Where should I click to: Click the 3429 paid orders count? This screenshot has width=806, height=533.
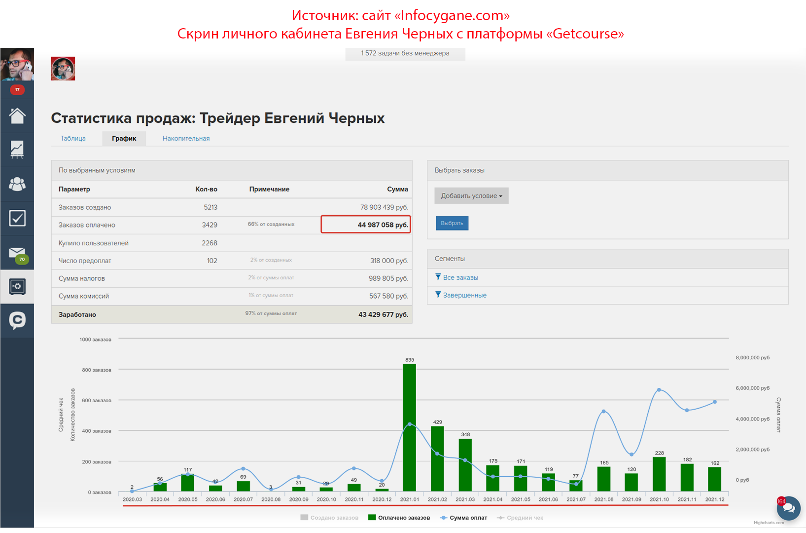[x=210, y=225]
